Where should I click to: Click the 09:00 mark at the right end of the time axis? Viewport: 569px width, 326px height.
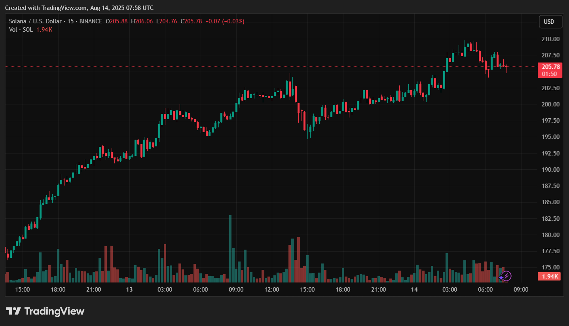(521, 290)
